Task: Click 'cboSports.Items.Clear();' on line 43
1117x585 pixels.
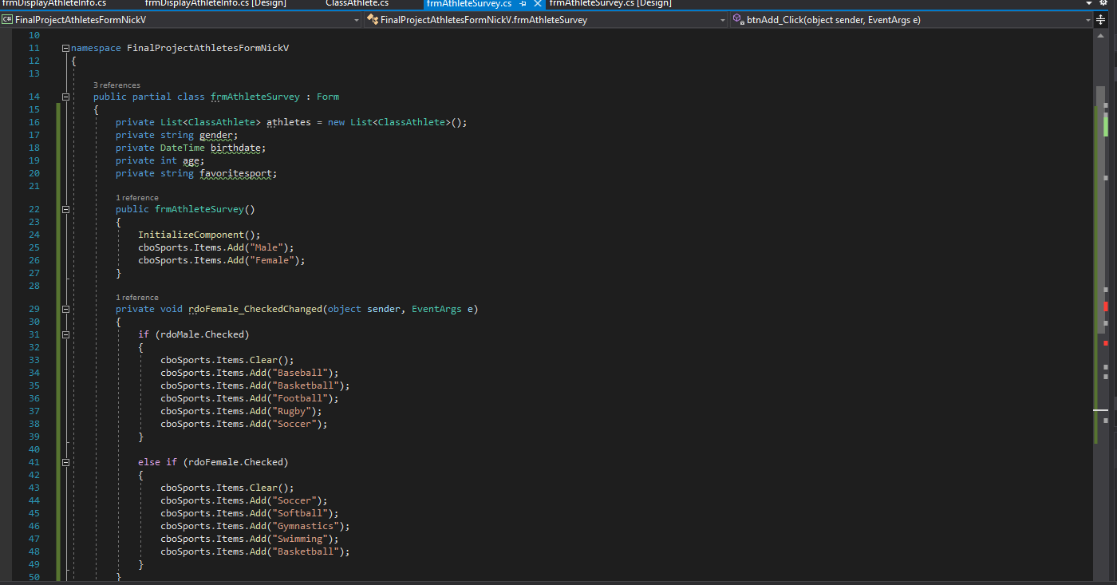Action: [x=227, y=488]
